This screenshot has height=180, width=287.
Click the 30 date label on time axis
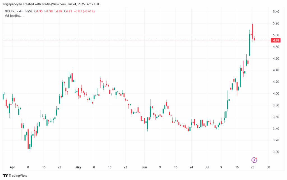tap(268, 167)
